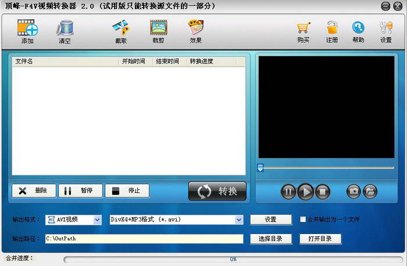Viewport: 407px width, 266px height.
Task: Click the 开始时间 column header
Action: (135, 62)
